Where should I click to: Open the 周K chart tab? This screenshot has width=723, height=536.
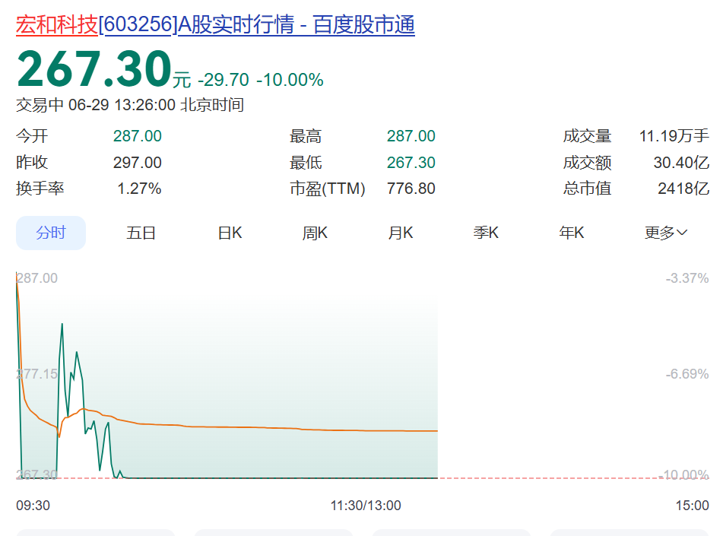pos(315,233)
